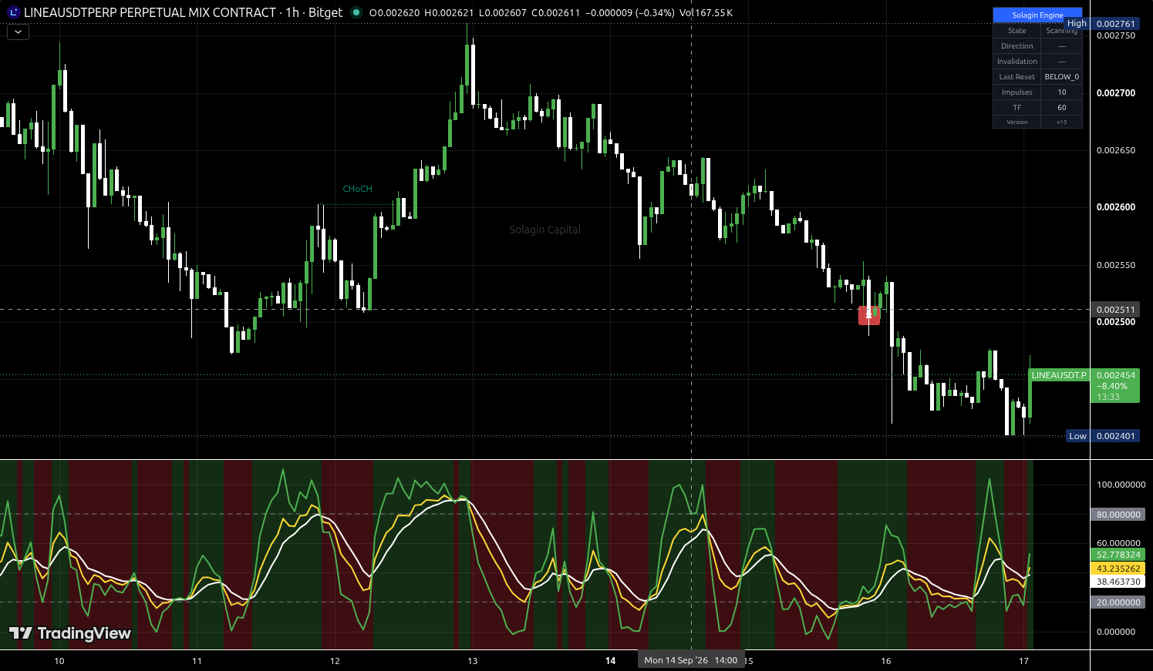The width and height of the screenshot is (1153, 671).
Task: Click the green 52.778324 oscillator value
Action: 1118,555
